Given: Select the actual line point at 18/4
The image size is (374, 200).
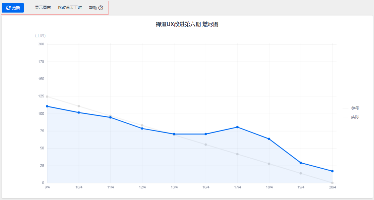Looking at the screenshot, I should (269, 139).
